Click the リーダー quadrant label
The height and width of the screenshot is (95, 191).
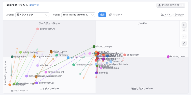click(x=142, y=23)
